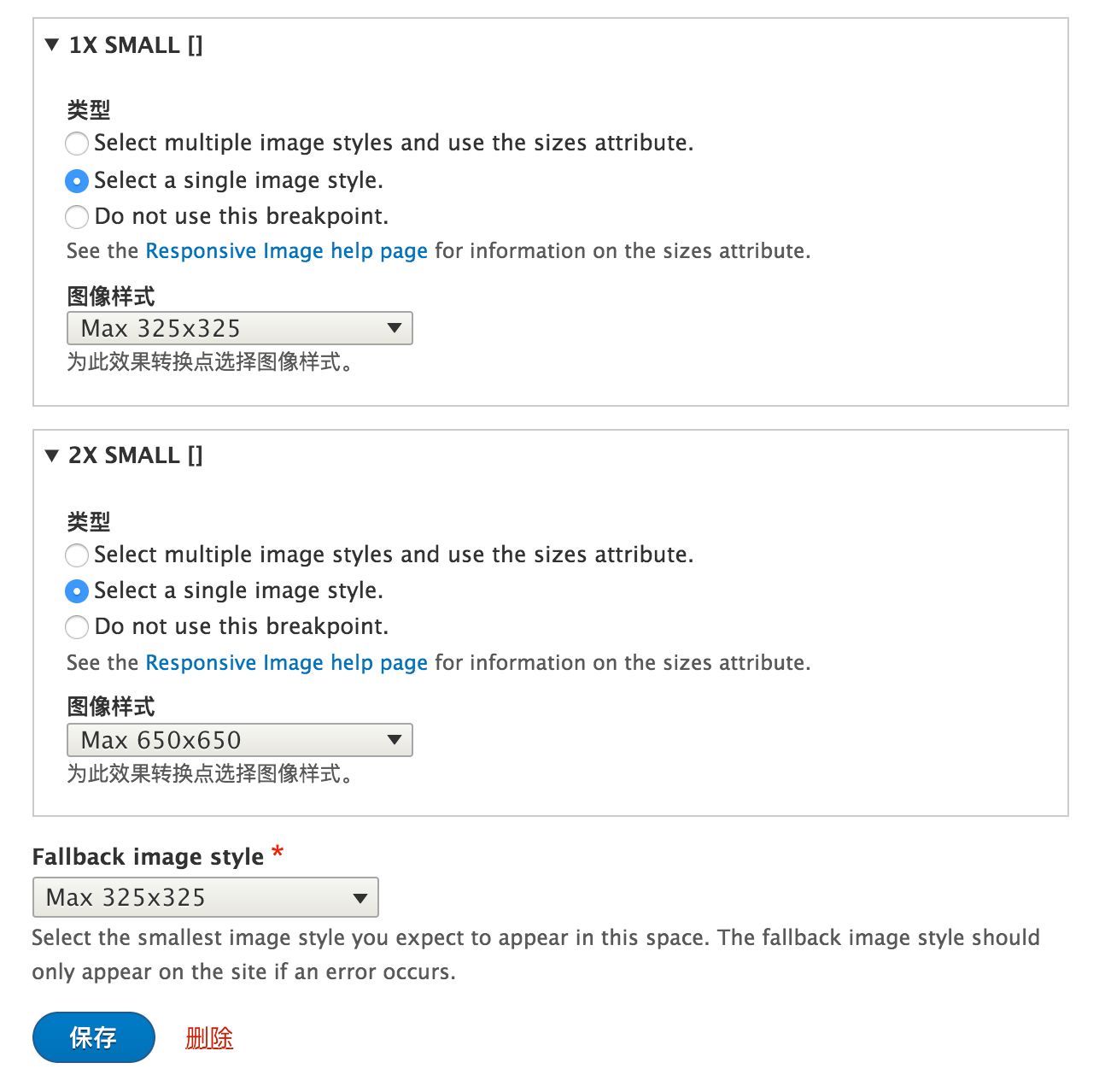The width and height of the screenshot is (1105, 1092).
Task: Choose single image style radio in 1X SMALL
Action: (x=77, y=181)
